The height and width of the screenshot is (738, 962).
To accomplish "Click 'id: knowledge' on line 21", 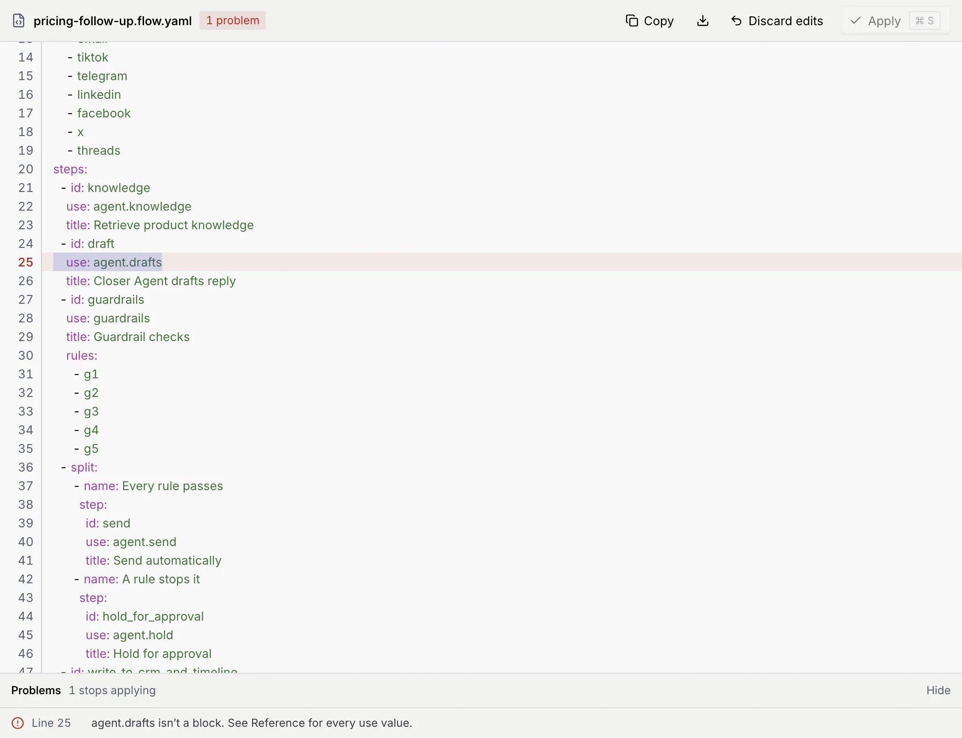I will (110, 188).
